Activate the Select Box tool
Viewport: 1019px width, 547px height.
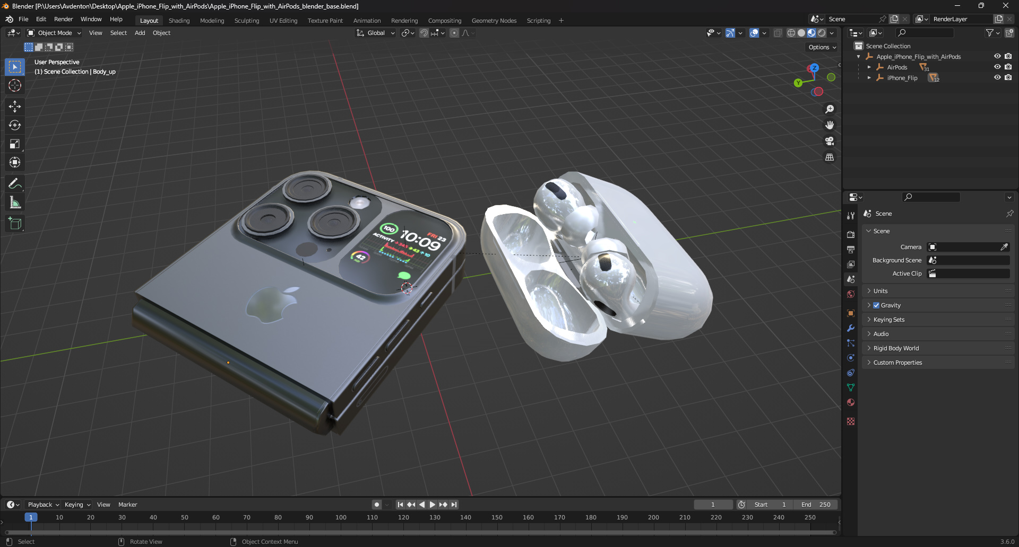[x=15, y=67]
